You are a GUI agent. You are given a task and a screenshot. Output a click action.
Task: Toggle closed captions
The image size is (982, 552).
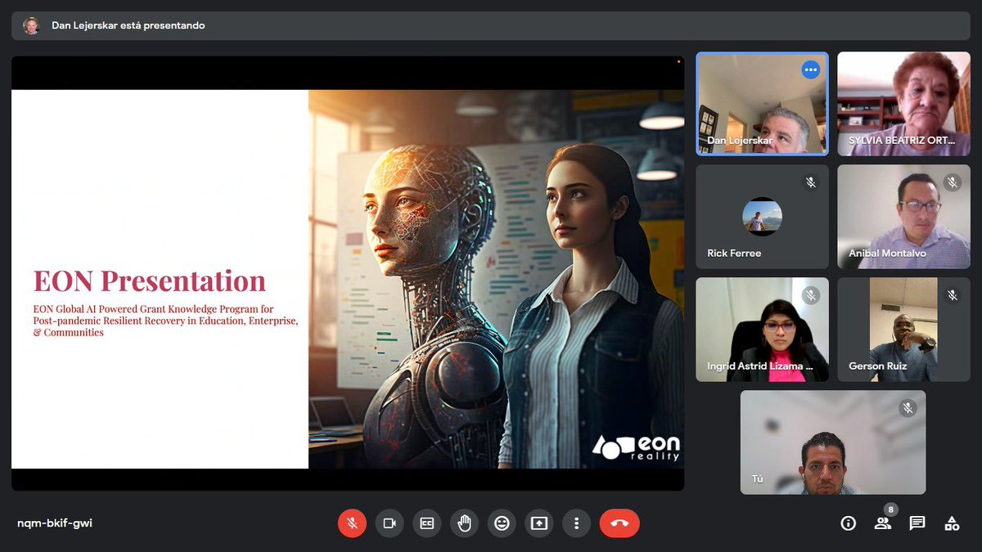[x=426, y=523]
